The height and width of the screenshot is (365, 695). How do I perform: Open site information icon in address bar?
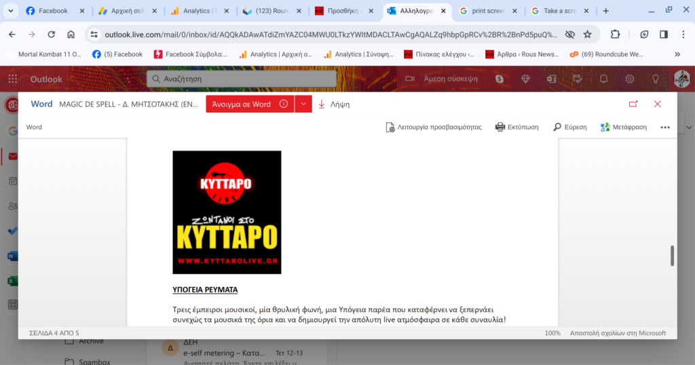tap(94, 35)
